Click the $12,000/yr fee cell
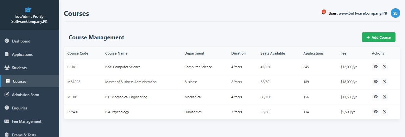 349,67
